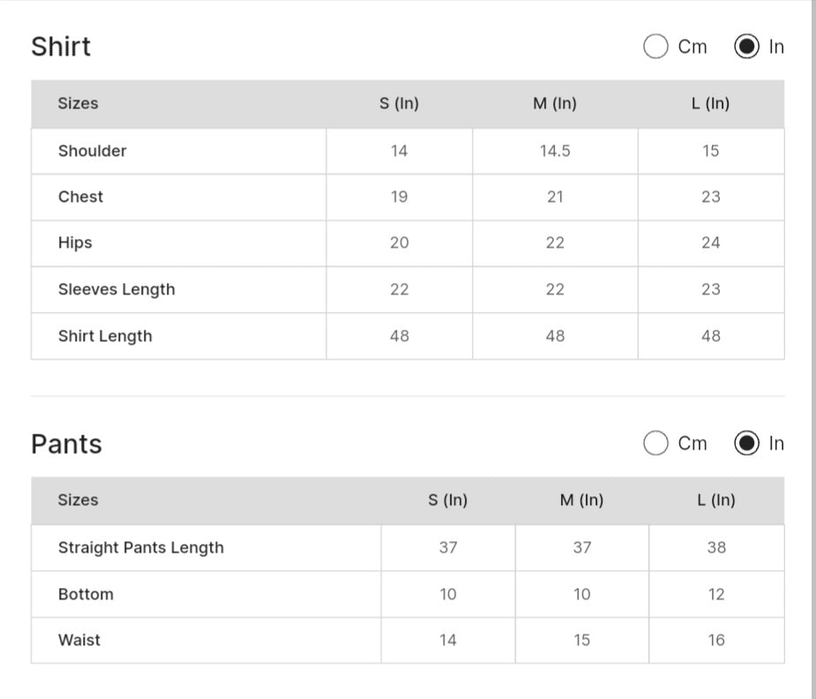Click the 14.5 Shoulder medium value

coord(555,151)
